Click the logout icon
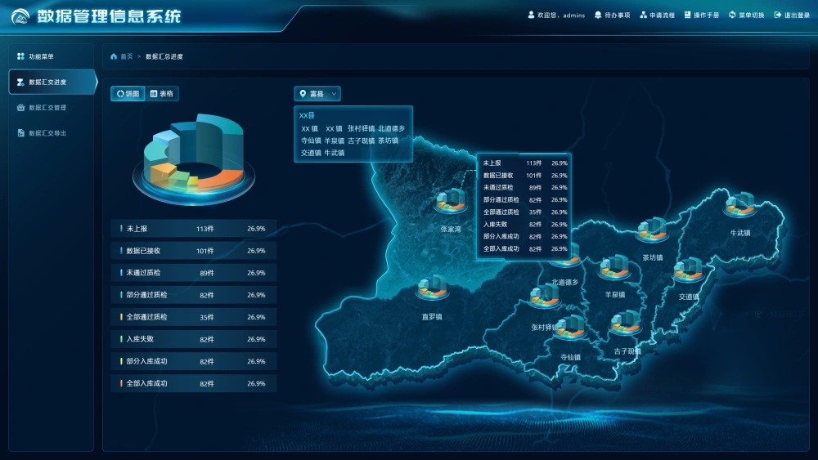 [777, 16]
